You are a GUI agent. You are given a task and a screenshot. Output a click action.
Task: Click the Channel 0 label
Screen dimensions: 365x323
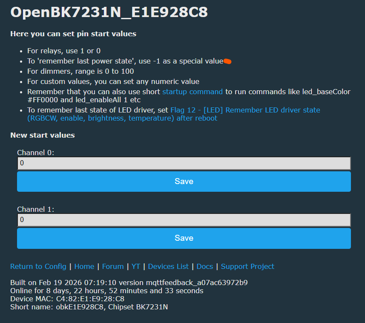[x=36, y=153]
